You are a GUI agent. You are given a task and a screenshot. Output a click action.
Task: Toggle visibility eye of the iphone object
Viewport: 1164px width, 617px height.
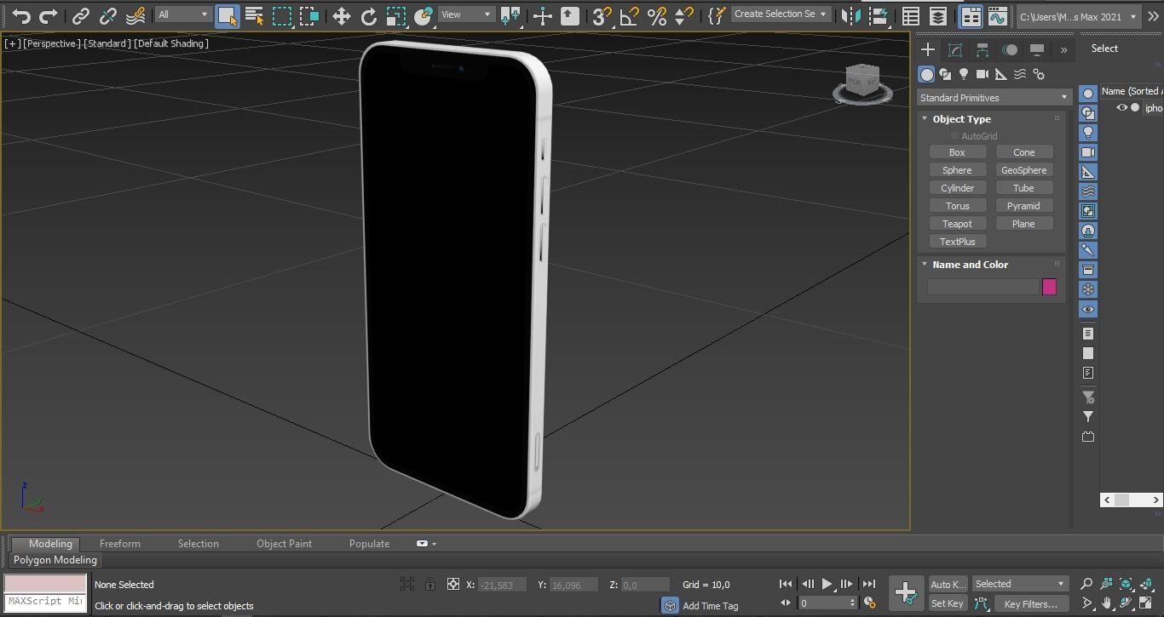(x=1122, y=108)
